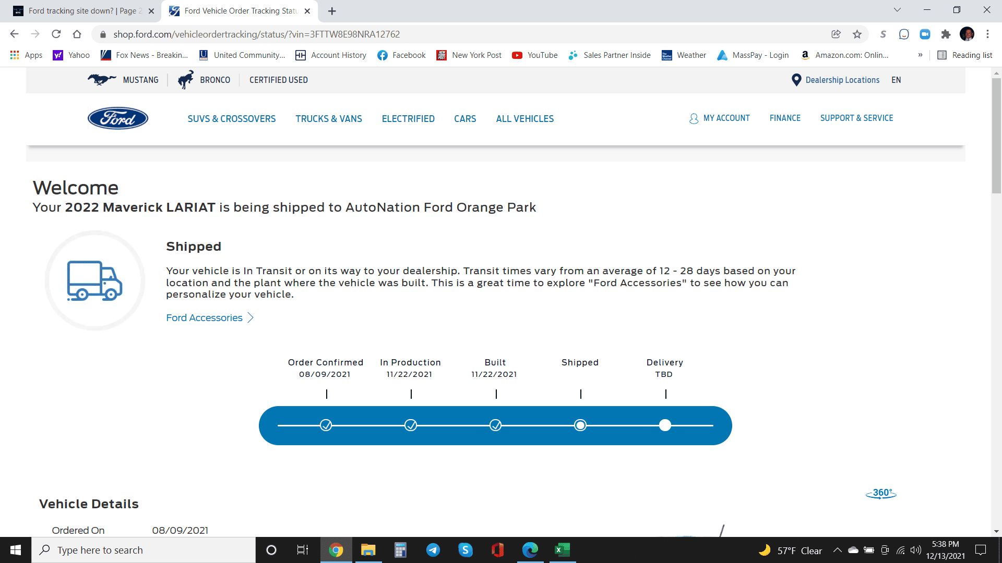Viewport: 1002px width, 563px height.
Task: Open the Electrified menu
Action: pyautogui.click(x=408, y=119)
